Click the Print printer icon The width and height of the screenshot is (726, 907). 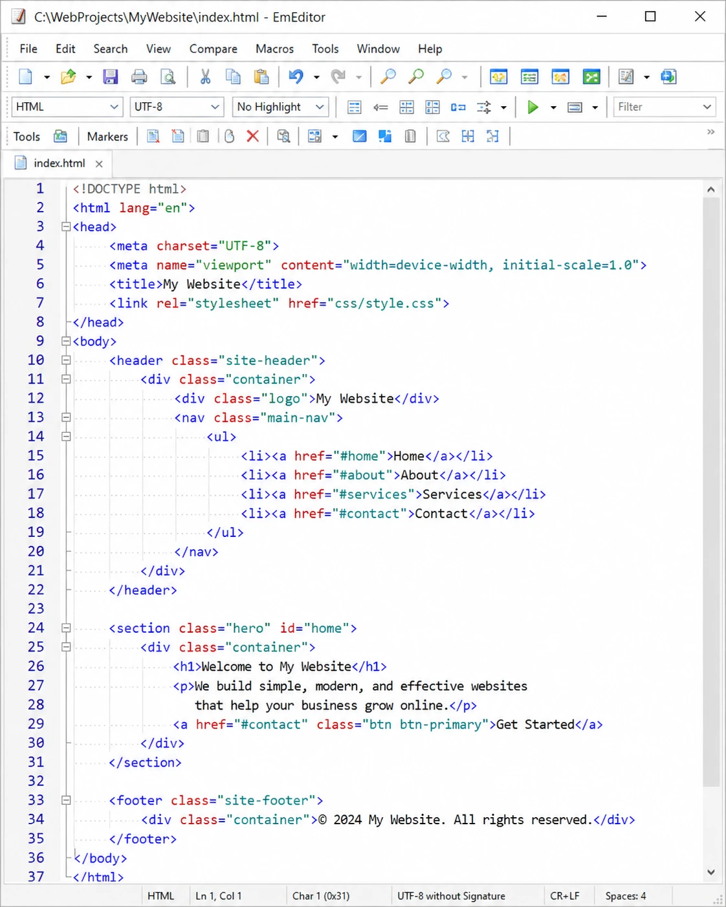tap(139, 77)
